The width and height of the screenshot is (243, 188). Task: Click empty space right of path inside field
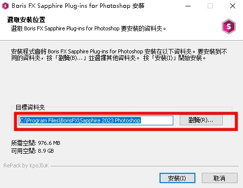[157, 120]
